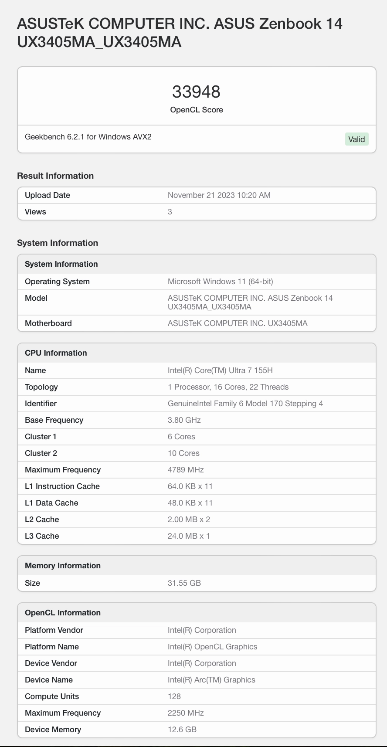Click the "24.0 MB x 1" value
The image size is (387, 747).
[x=189, y=536]
